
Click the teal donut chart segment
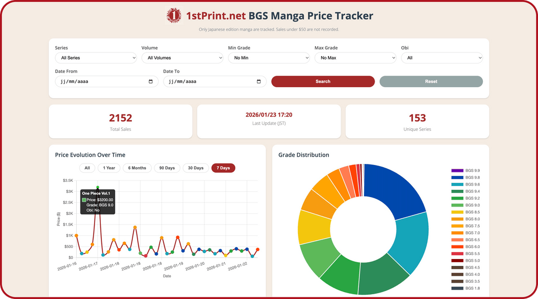pos(410,242)
